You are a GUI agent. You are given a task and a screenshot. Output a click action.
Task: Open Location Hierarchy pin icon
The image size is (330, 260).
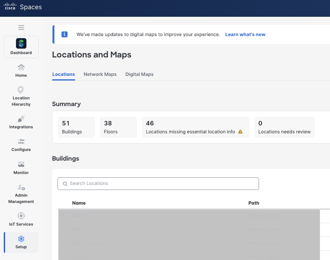point(21,90)
